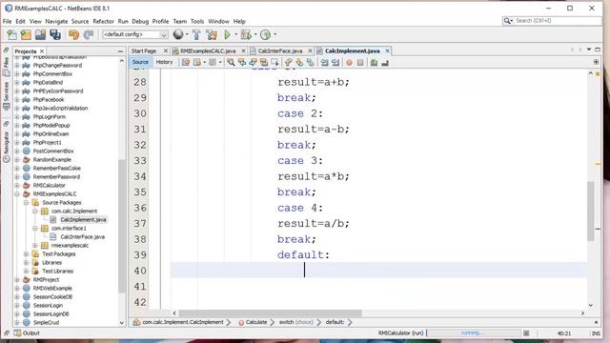Click the Find Selection magnifier icon
Image resolution: width=610 pixels, height=343 pixels.
point(231,62)
